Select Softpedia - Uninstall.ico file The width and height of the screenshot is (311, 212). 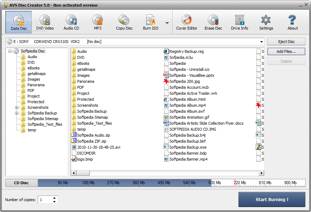click(186, 69)
